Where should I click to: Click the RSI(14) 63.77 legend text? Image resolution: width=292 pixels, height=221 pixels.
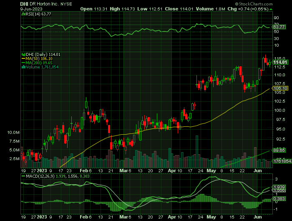point(38,14)
